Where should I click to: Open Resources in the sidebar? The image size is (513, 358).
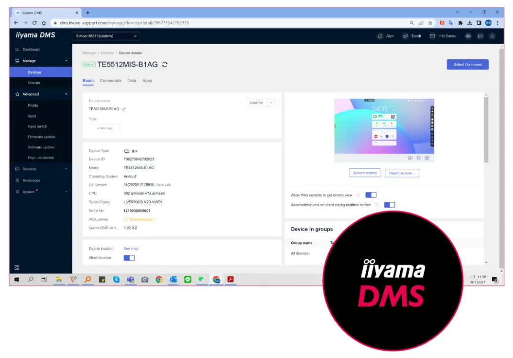[x=31, y=180]
